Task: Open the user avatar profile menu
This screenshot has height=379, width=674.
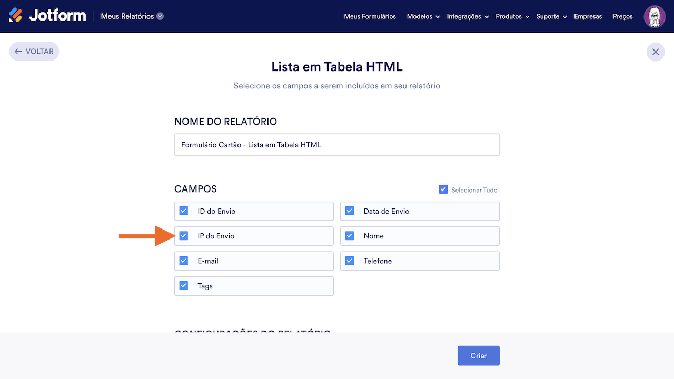Action: (x=655, y=16)
